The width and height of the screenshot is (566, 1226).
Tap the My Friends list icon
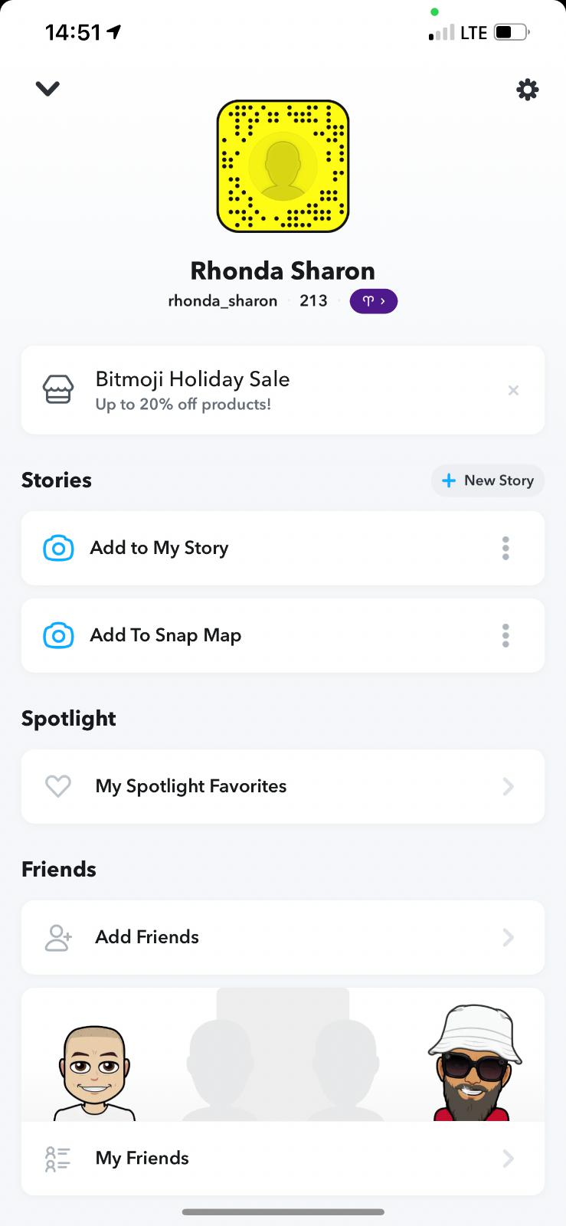(58, 1159)
